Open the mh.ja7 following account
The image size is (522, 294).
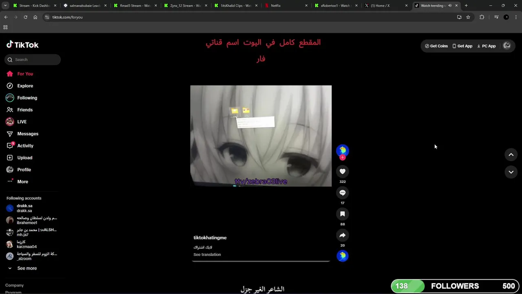pos(33,232)
